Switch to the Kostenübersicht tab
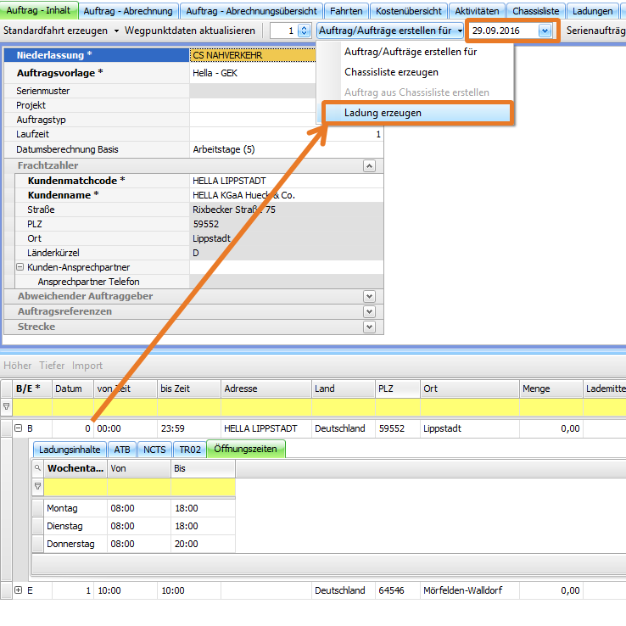This screenshot has height=626, width=626. coord(409,11)
